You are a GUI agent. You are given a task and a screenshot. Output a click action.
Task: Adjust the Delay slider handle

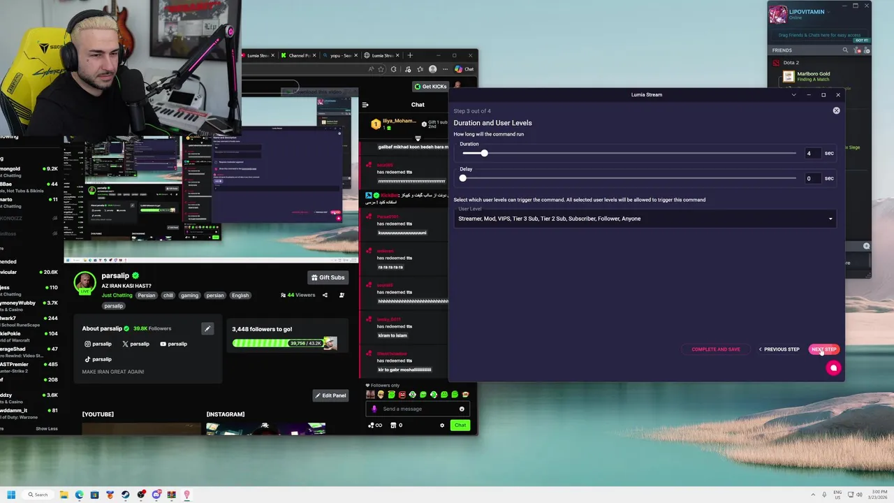[462, 178]
